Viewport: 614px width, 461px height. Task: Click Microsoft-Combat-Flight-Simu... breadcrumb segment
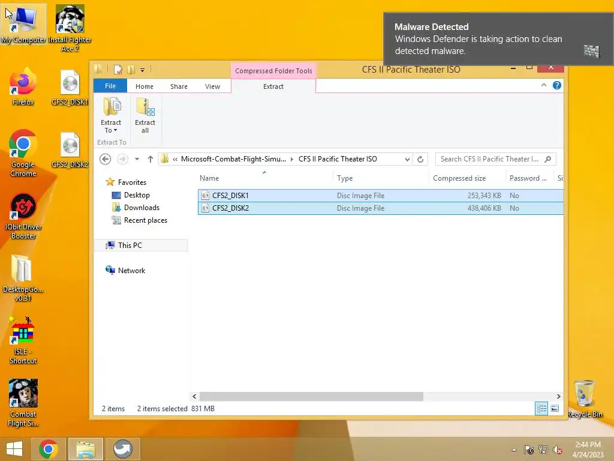point(233,159)
